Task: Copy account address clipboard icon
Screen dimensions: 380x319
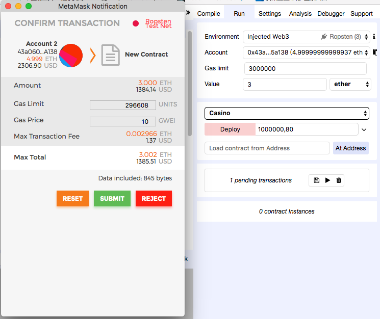Action: point(375,52)
